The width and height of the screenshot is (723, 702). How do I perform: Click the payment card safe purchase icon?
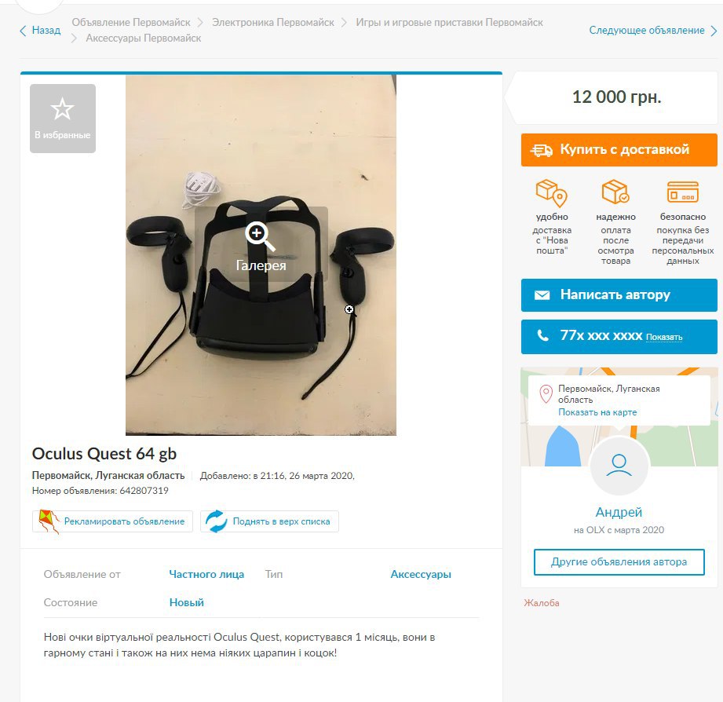pyautogui.click(x=682, y=192)
